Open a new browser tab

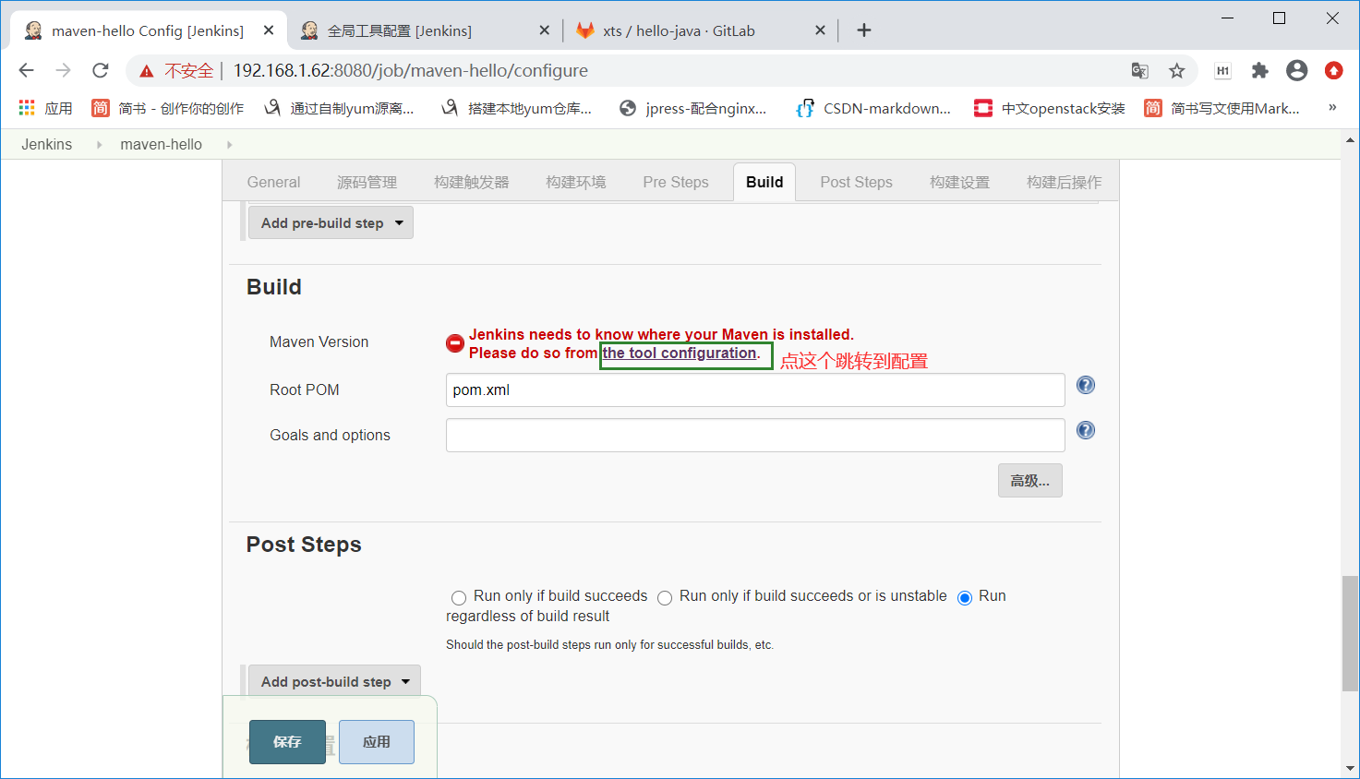point(863,30)
